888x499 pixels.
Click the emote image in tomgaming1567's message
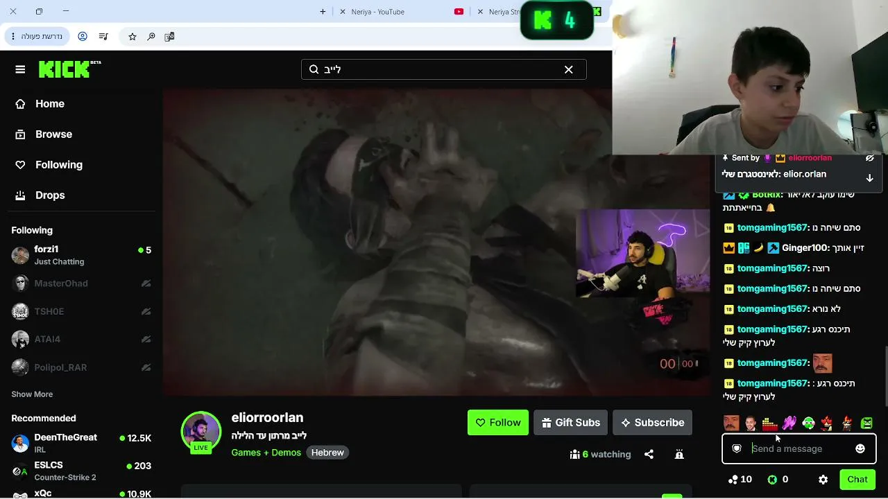[x=822, y=362]
